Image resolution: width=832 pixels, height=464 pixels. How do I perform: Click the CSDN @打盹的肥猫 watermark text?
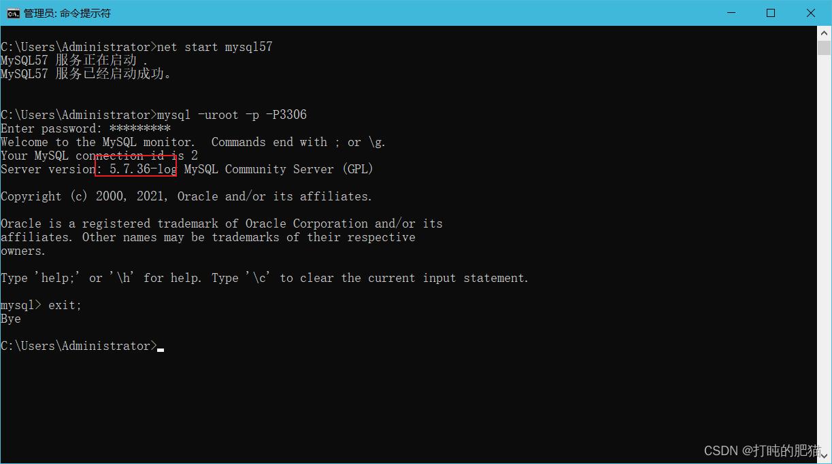point(761,450)
